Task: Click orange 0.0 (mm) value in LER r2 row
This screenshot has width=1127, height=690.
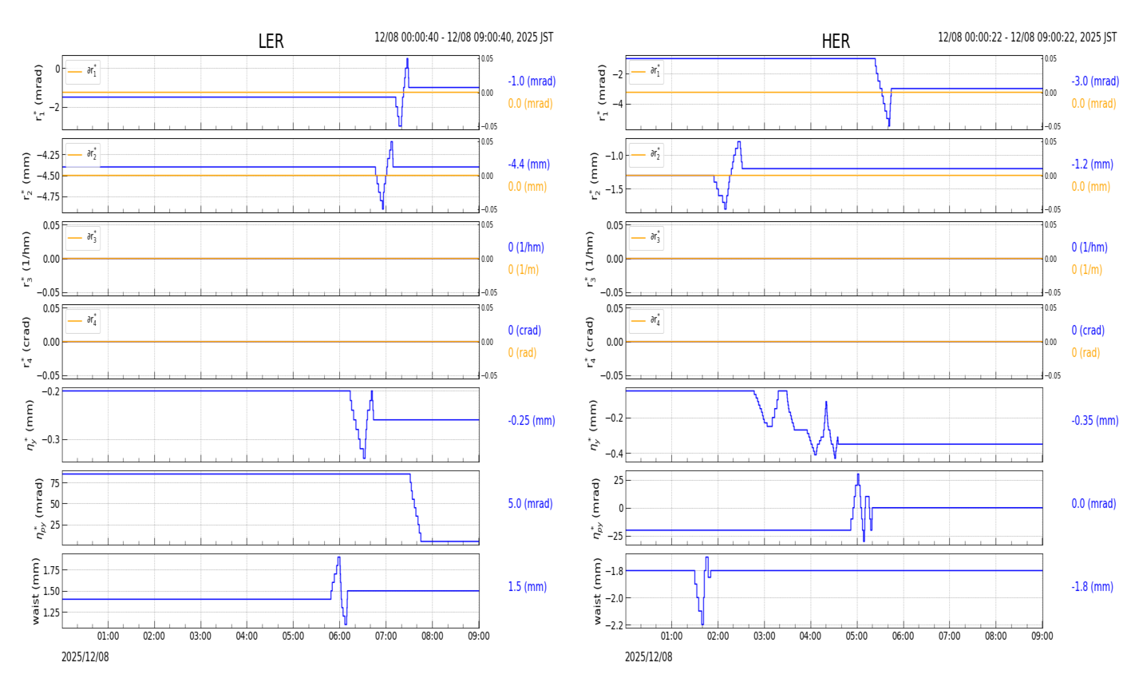Action: [527, 187]
